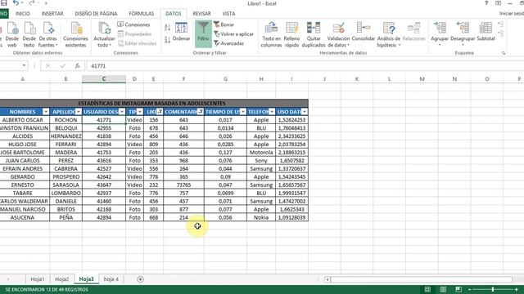The image size is (524, 294).
Task: Switch to sheet Hoja2
Action: point(62,279)
